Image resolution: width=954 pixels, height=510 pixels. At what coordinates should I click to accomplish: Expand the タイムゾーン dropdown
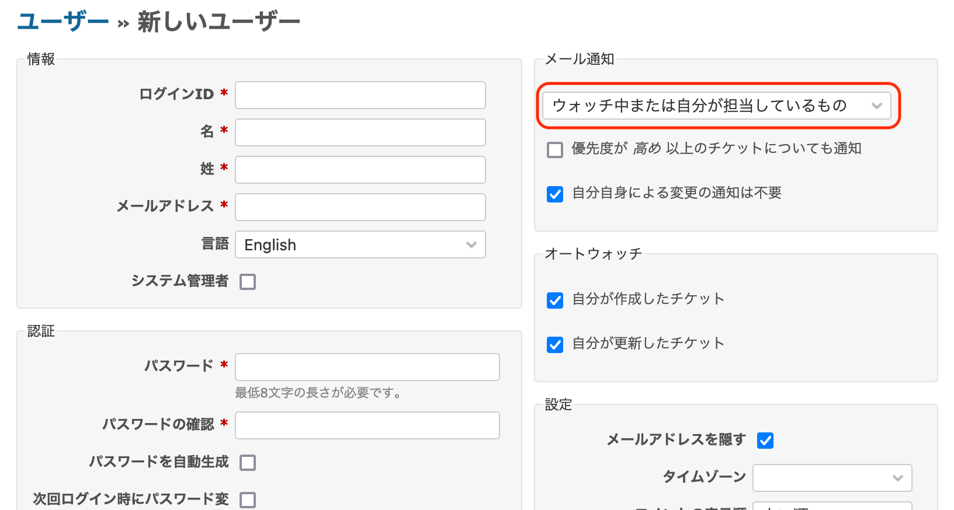coord(832,478)
